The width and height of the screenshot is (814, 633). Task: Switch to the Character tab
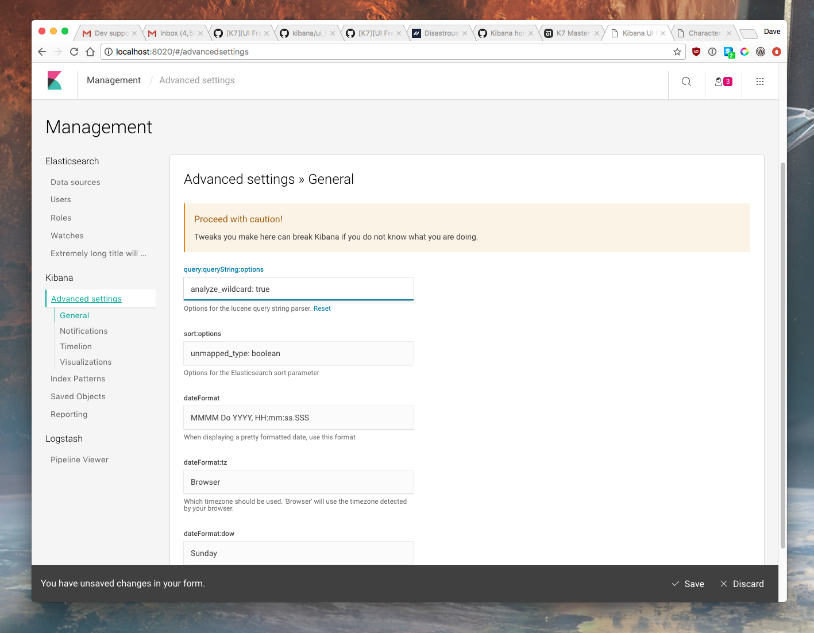click(x=704, y=33)
